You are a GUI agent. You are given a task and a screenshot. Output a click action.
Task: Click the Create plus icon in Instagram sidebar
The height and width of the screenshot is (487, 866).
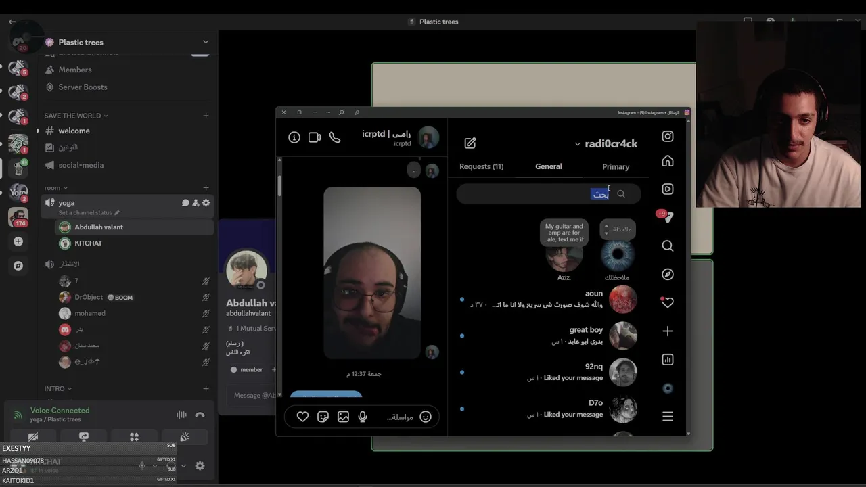click(x=668, y=331)
